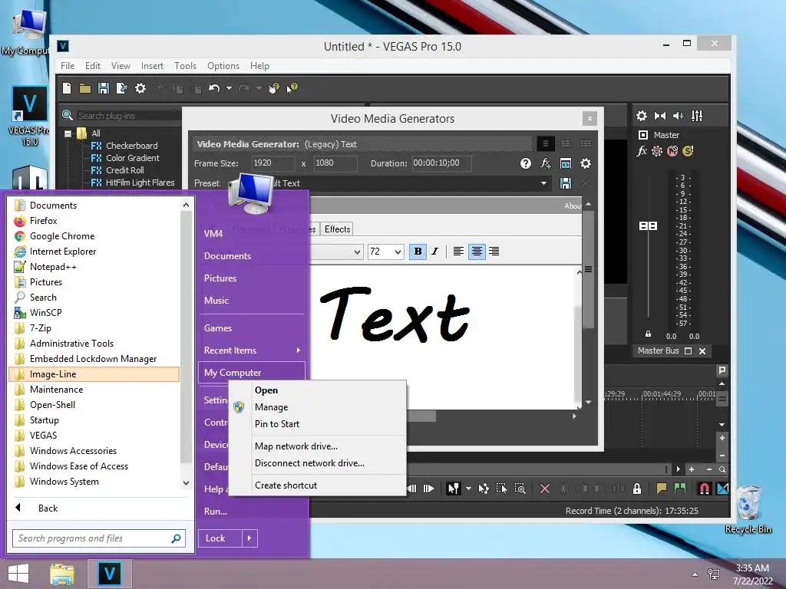Select the Effects tab

point(338,229)
